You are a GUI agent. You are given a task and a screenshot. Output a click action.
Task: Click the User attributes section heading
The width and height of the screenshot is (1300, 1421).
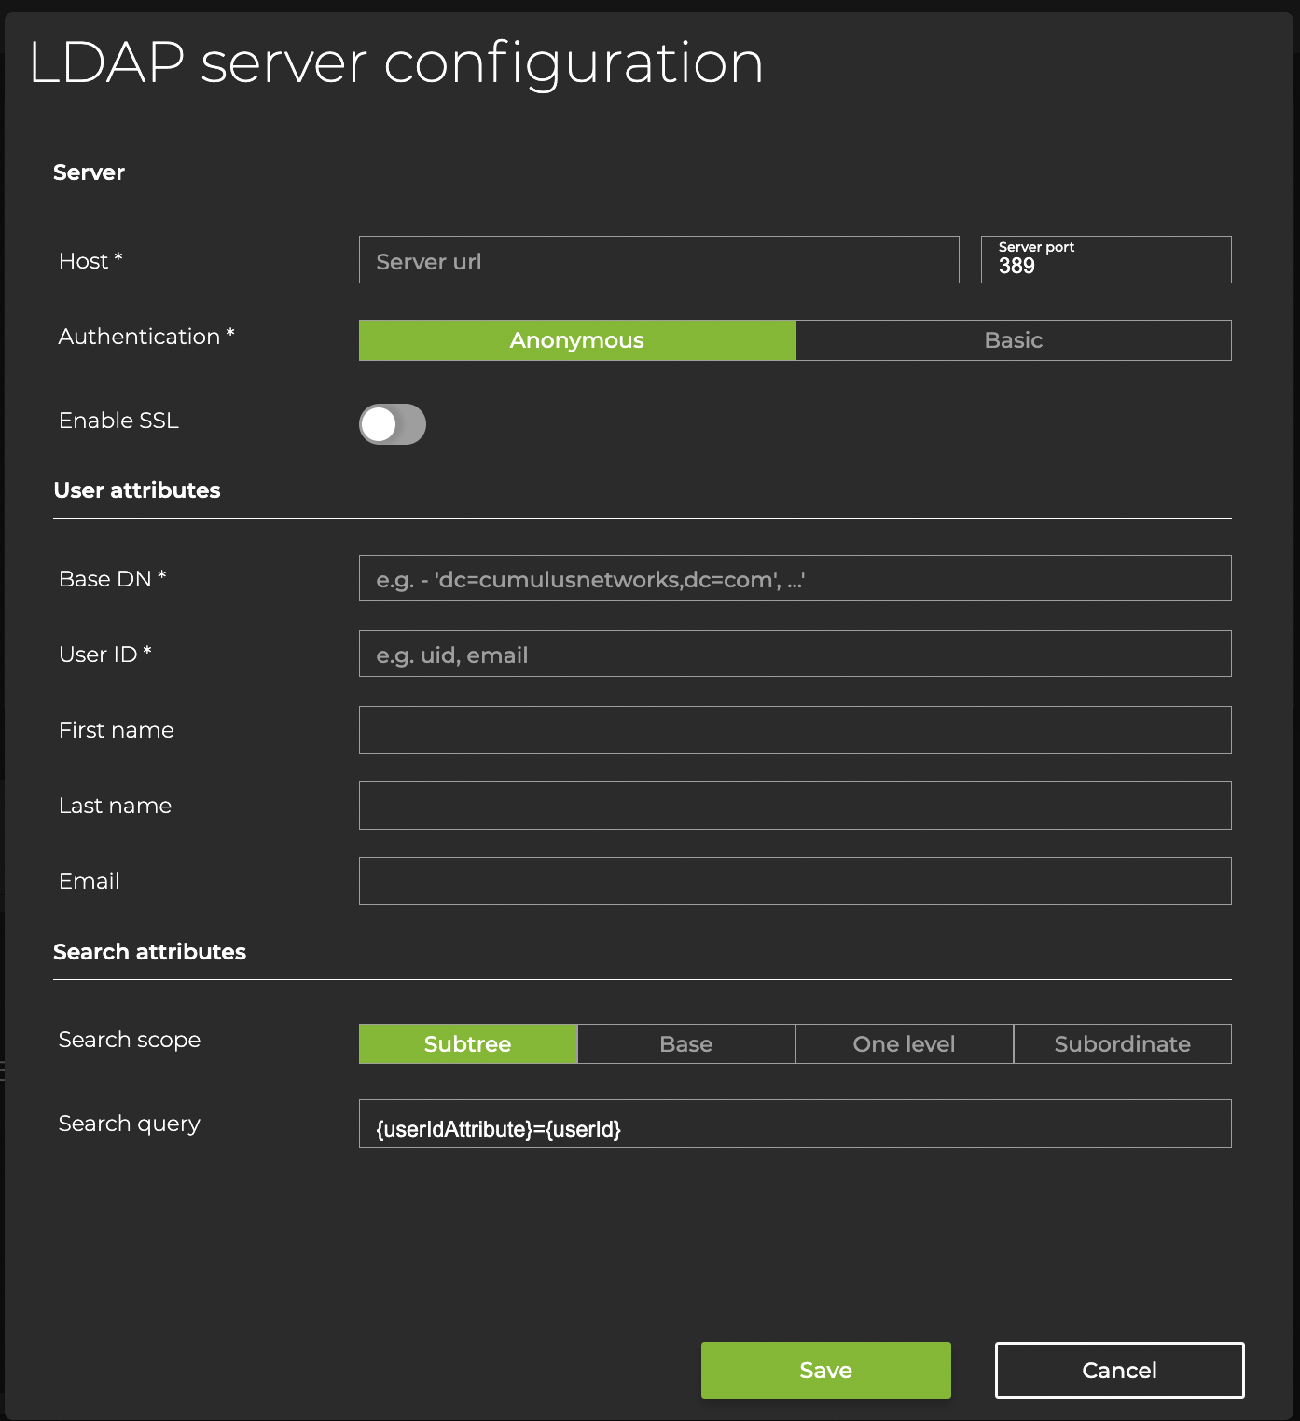(137, 490)
